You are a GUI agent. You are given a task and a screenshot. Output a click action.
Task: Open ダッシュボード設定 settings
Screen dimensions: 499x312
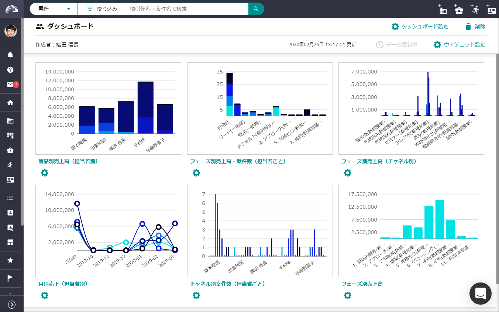(x=420, y=27)
